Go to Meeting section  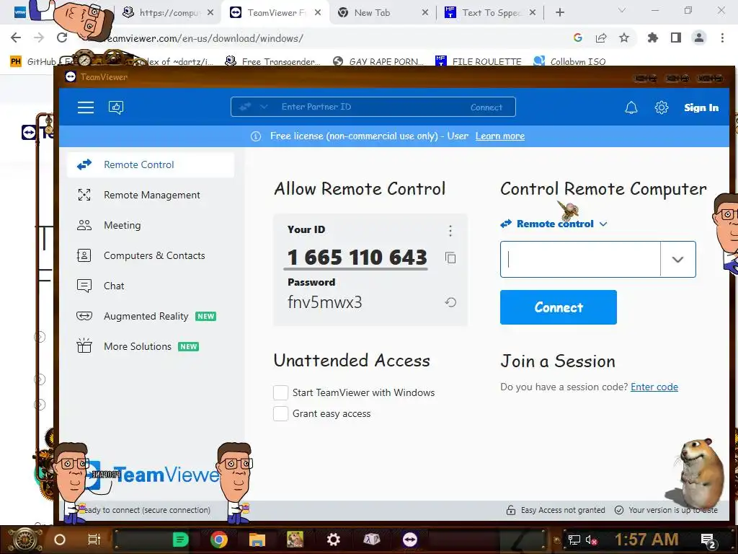pos(151,225)
